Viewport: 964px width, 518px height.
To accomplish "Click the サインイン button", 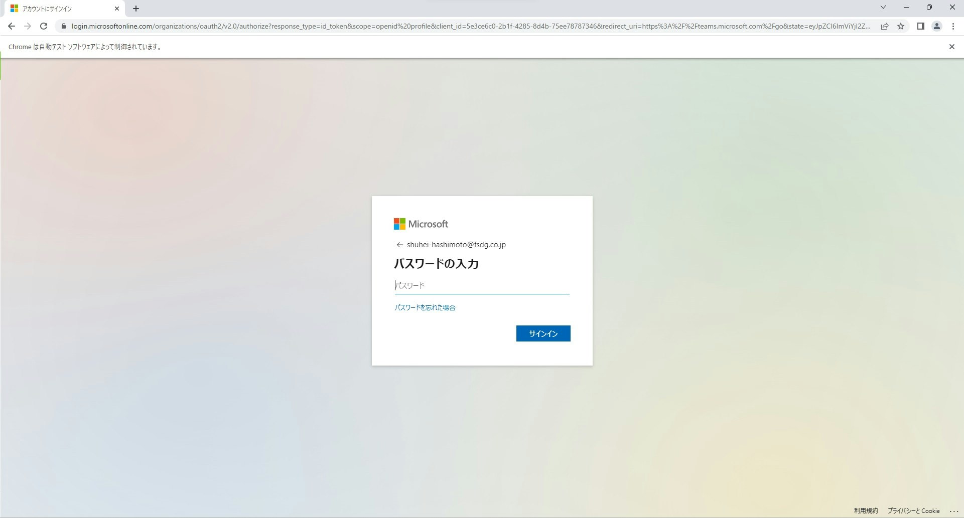I will point(543,333).
